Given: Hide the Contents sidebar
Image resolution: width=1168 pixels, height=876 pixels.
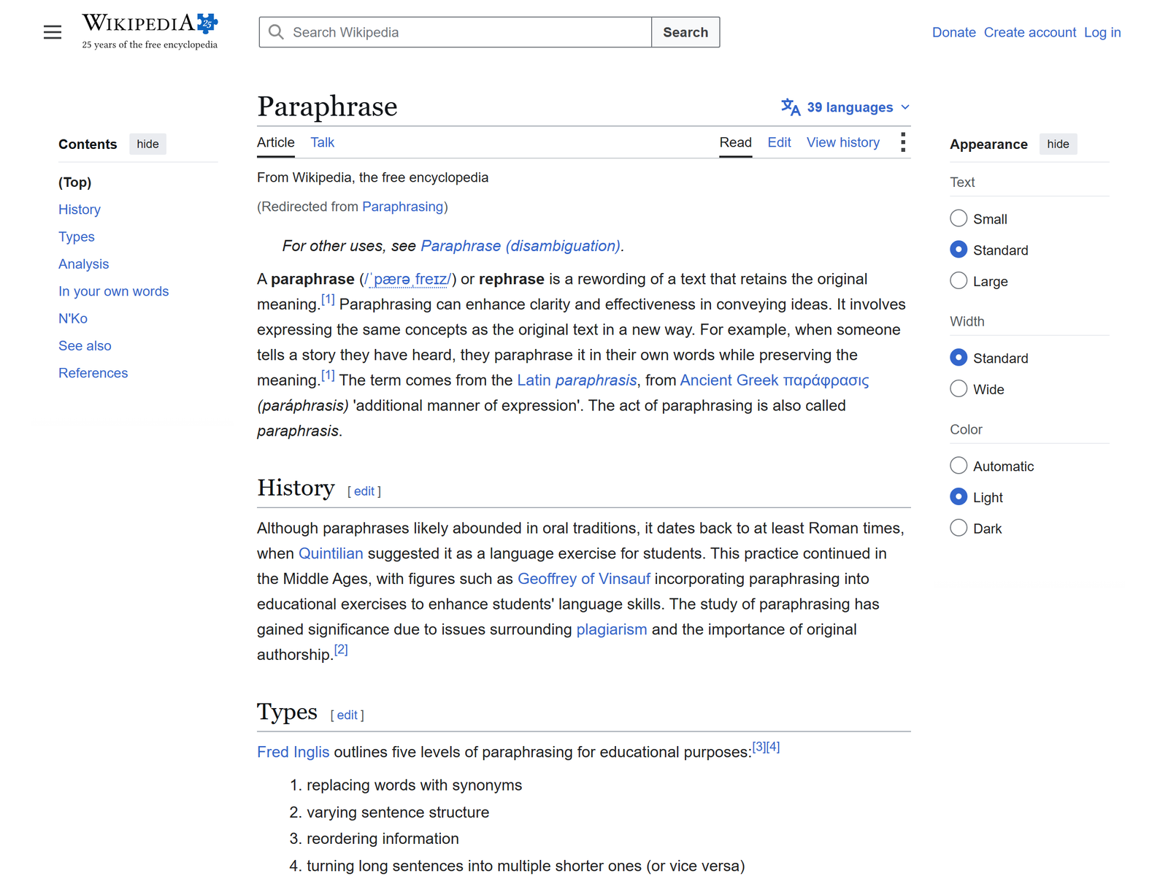Looking at the screenshot, I should [147, 144].
